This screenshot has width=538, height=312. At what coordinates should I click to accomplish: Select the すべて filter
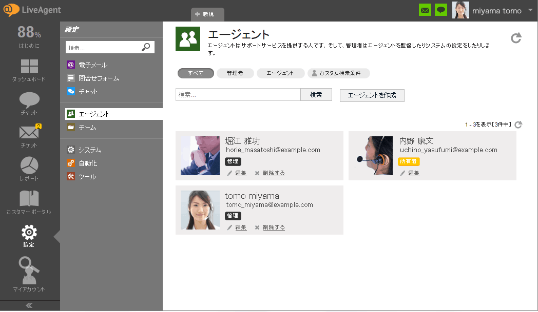[x=196, y=73]
